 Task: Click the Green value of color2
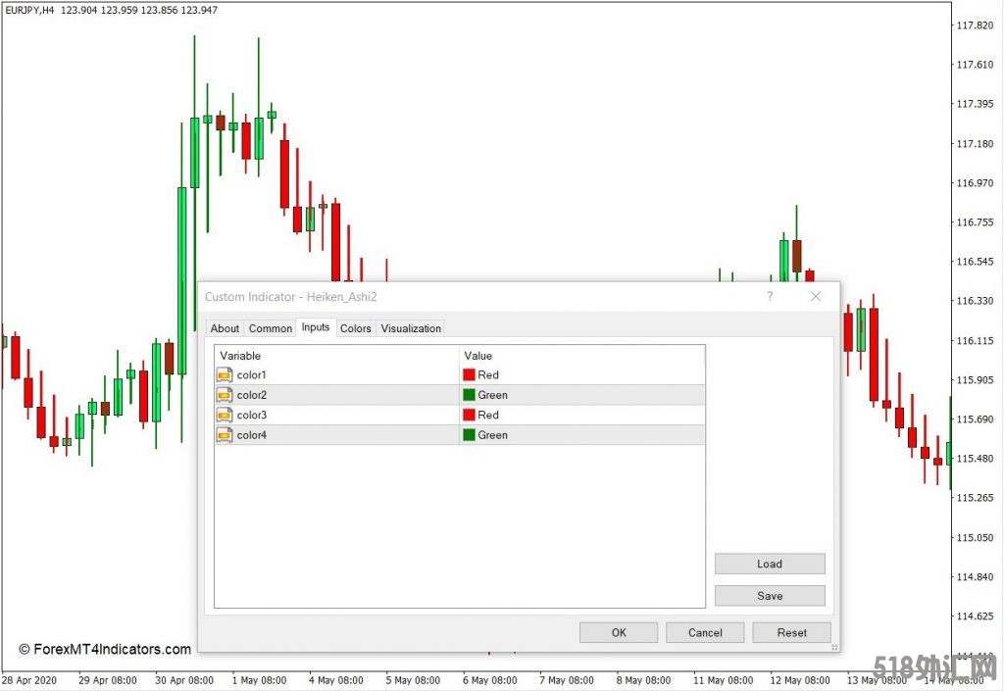[492, 395]
